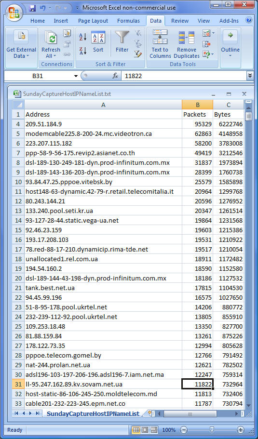This screenshot has height=439, width=258.
Task: Switch to Page Break Preview view
Action: (x=154, y=430)
